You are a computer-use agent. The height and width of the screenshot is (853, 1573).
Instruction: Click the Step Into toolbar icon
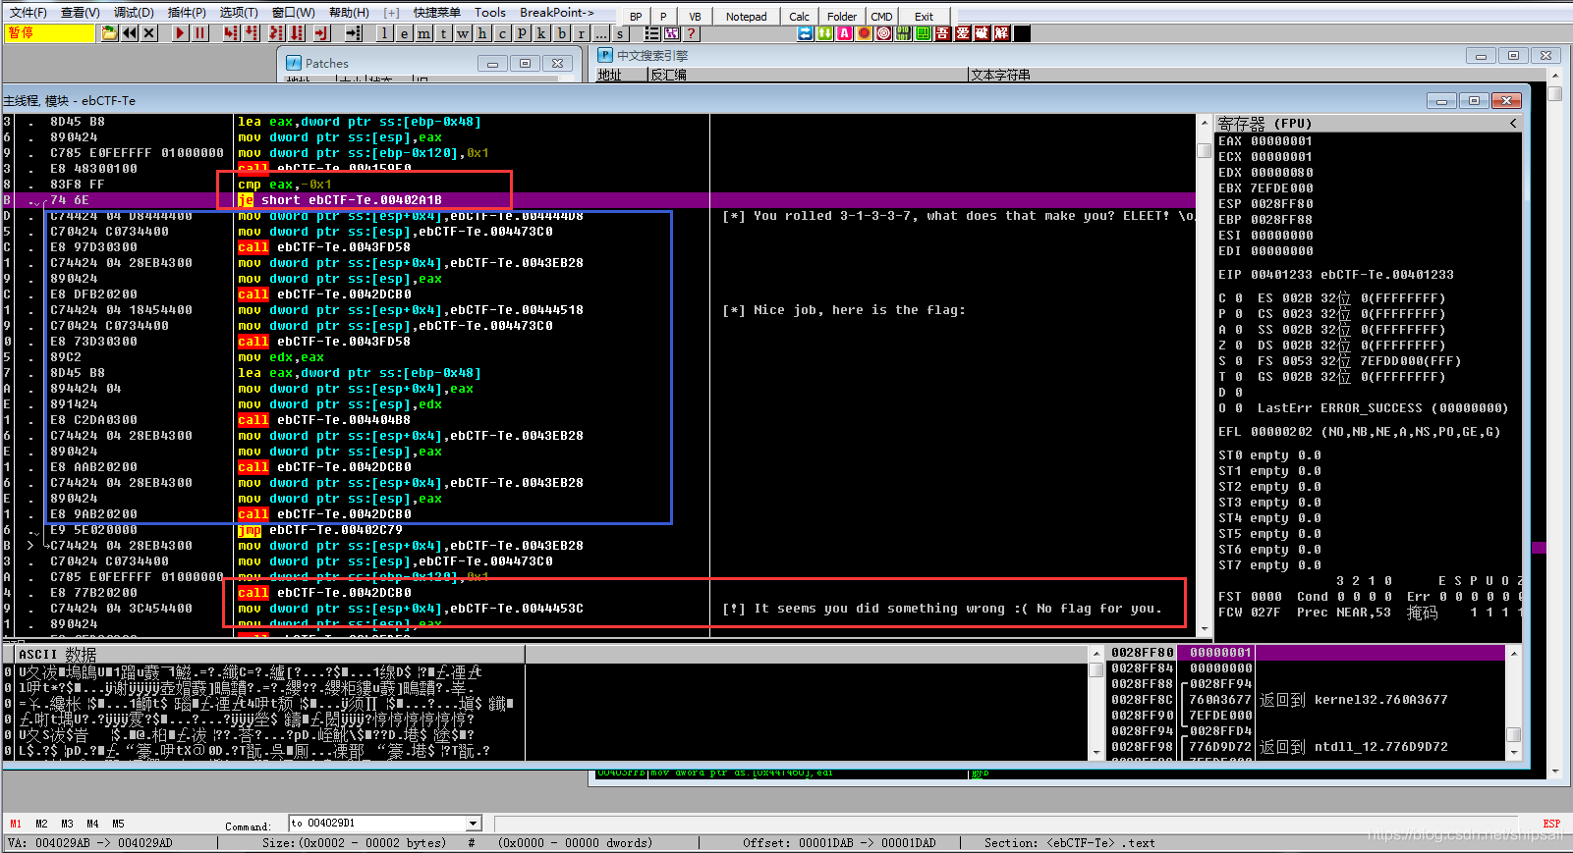230,33
